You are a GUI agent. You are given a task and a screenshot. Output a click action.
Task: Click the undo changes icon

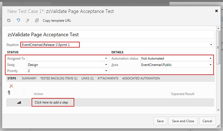(x=18, y=21)
